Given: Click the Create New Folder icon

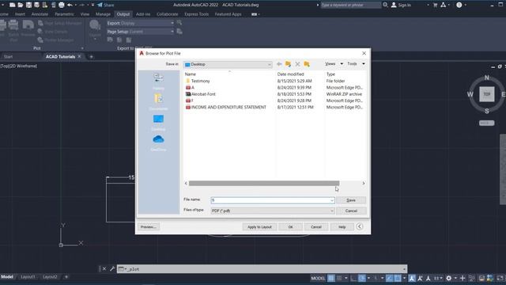Looking at the screenshot, I should tap(307, 64).
